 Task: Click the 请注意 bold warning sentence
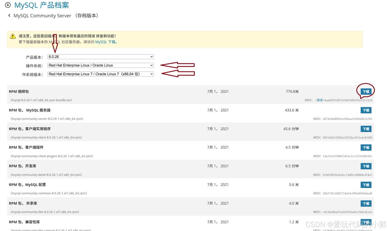67,36
